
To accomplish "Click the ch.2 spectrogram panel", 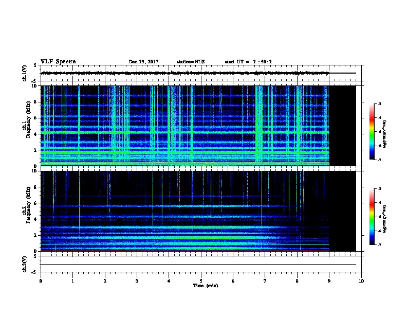I will pyautogui.click(x=198, y=211).
